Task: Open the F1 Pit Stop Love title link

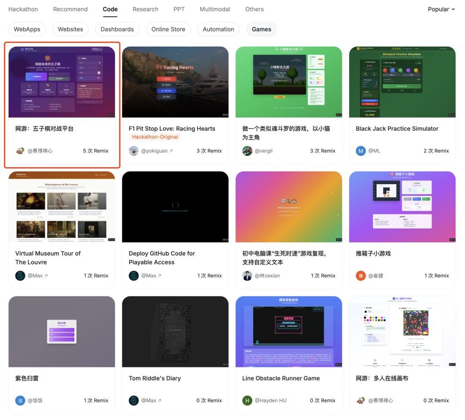Action: (172, 129)
